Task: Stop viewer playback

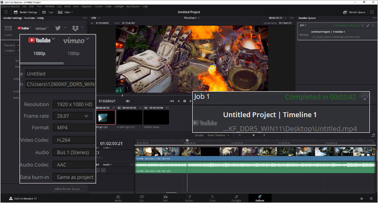Action: [x=185, y=101]
